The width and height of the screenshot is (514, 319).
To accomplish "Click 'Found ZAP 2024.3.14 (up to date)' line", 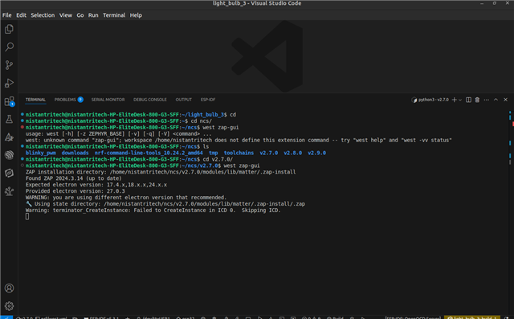I will (x=74, y=178).
